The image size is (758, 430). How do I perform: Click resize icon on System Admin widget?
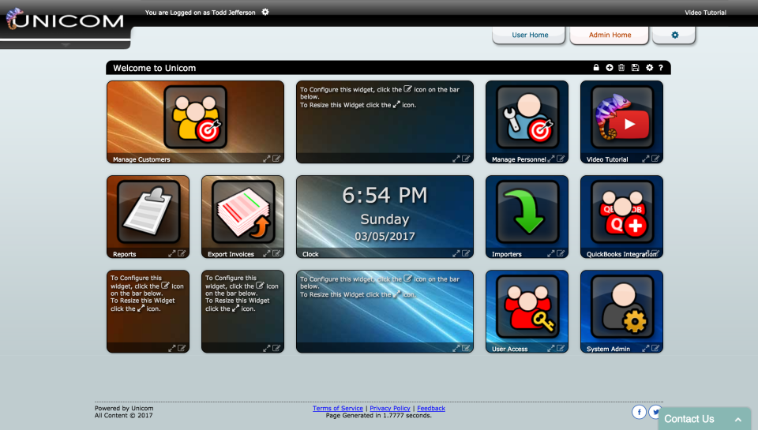645,348
